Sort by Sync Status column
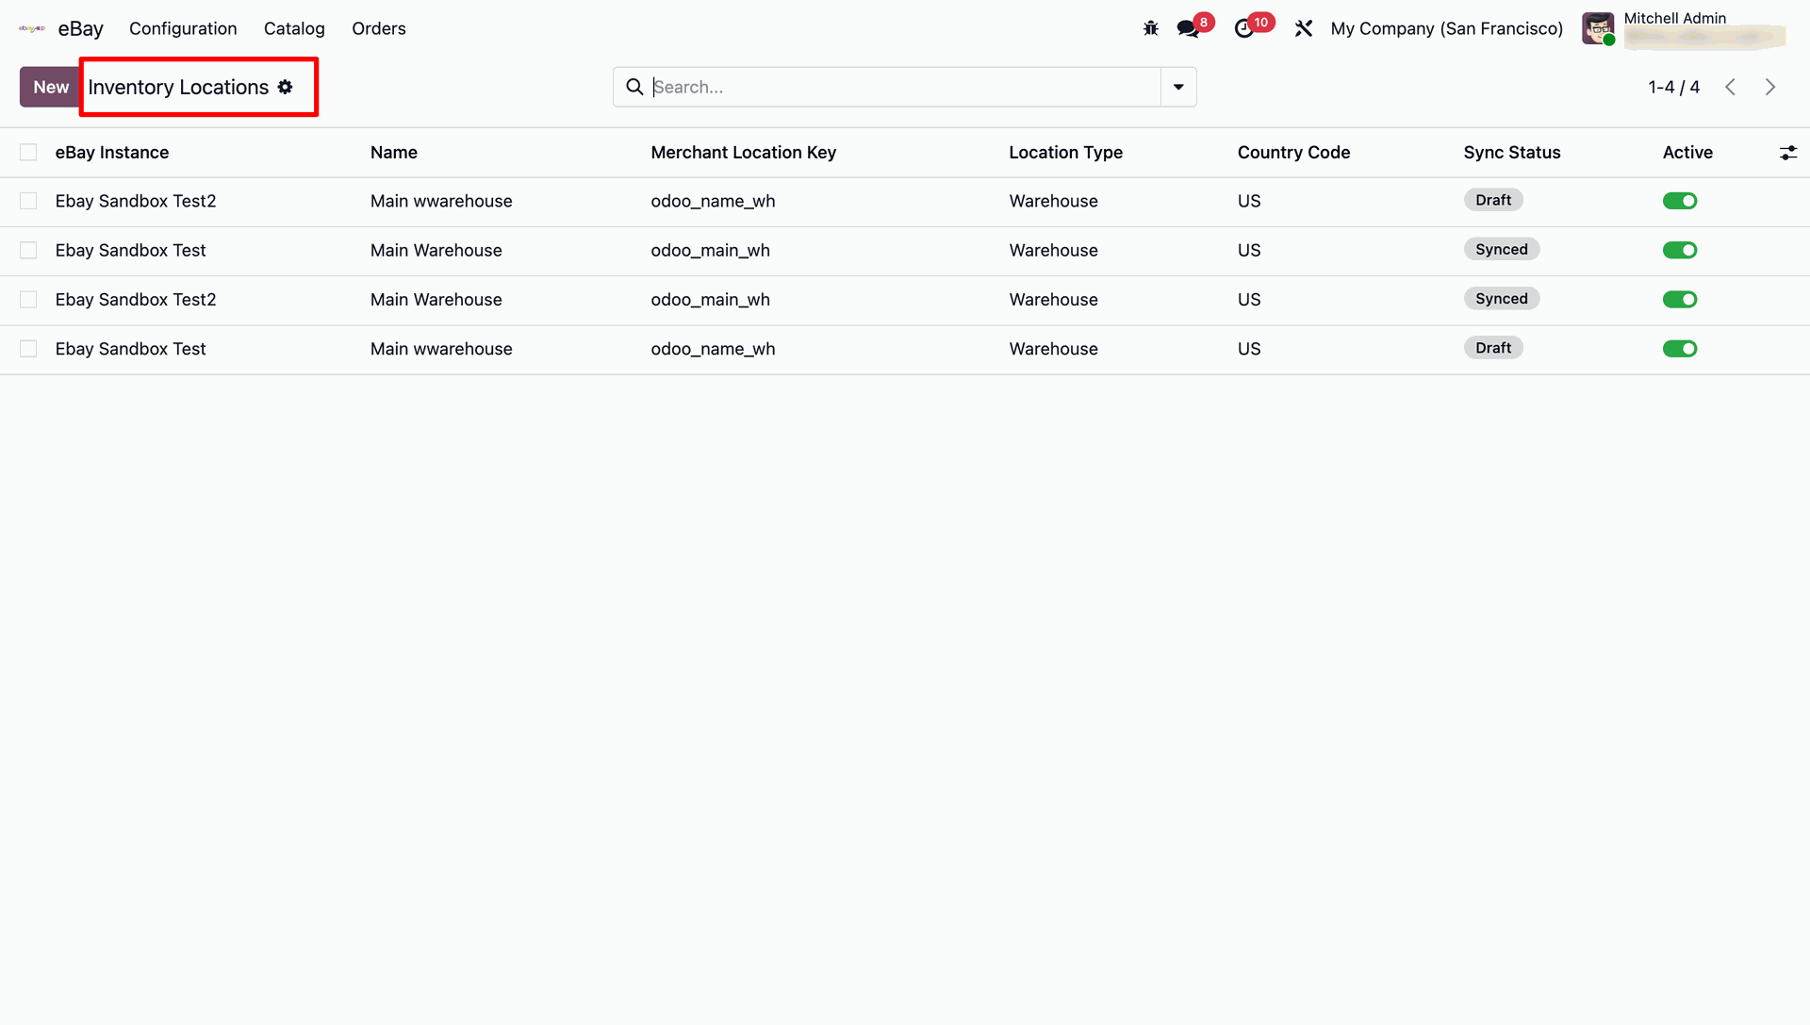The width and height of the screenshot is (1810, 1025). click(x=1512, y=152)
